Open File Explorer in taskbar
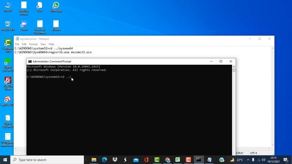 coord(94,160)
